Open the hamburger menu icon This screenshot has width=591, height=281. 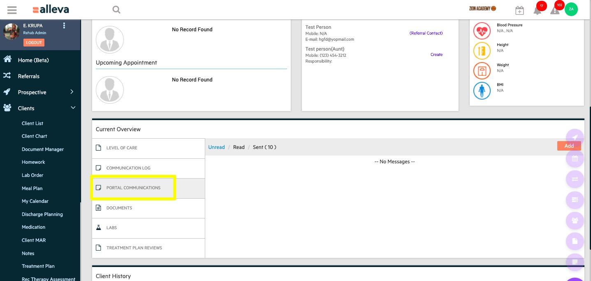12,10
